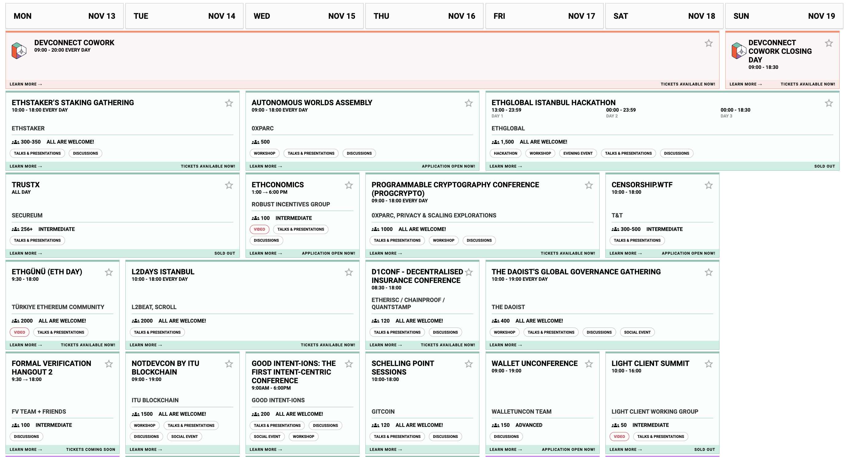This screenshot has width=855, height=457.
Task: Select the FRI NOV 17 day header
Action: pyautogui.click(x=544, y=16)
